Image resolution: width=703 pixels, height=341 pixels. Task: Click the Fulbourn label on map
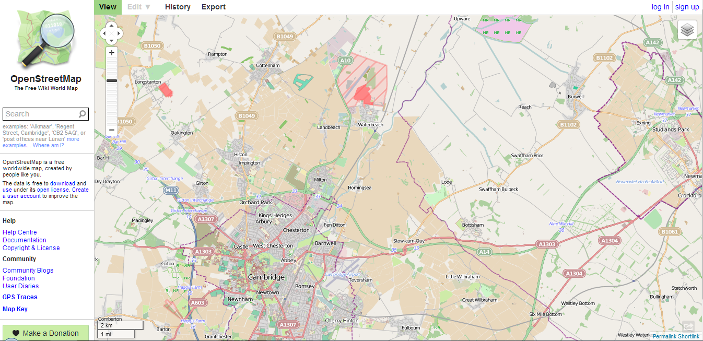pos(411,328)
